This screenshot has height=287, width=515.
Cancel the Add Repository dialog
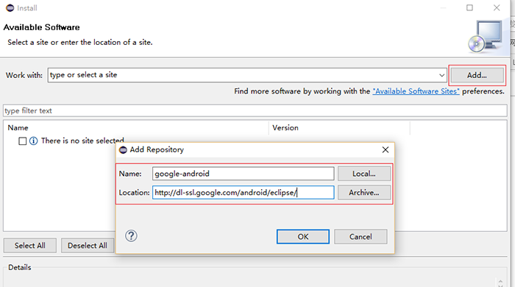click(360, 236)
